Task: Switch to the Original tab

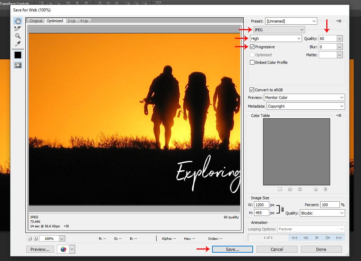Action: coord(36,21)
